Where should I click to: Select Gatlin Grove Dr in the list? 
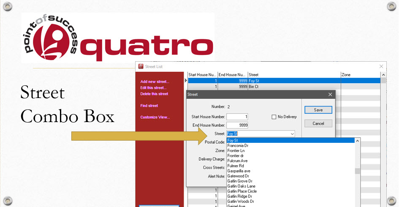(290, 181)
